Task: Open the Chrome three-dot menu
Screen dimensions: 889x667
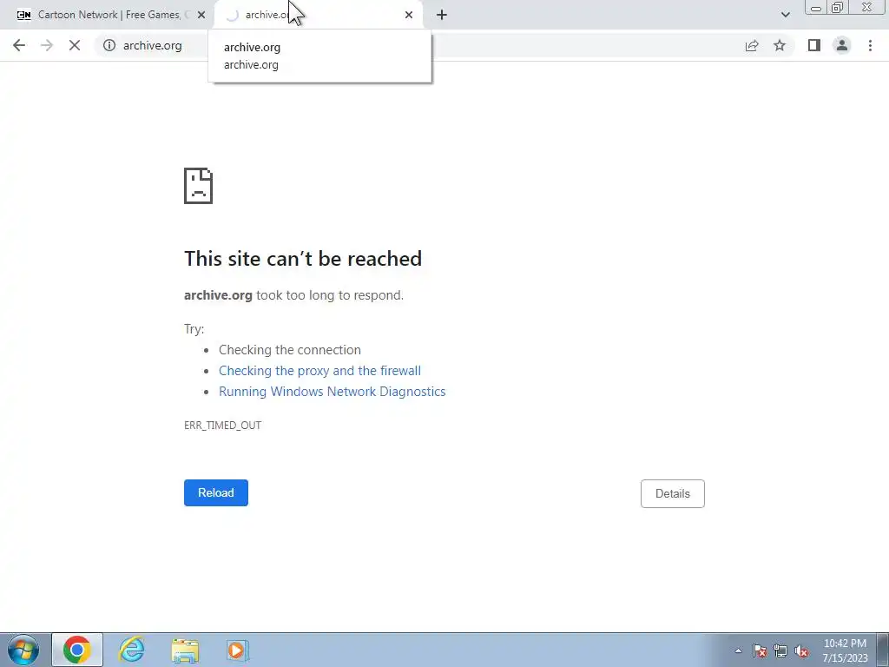Action: [870, 45]
